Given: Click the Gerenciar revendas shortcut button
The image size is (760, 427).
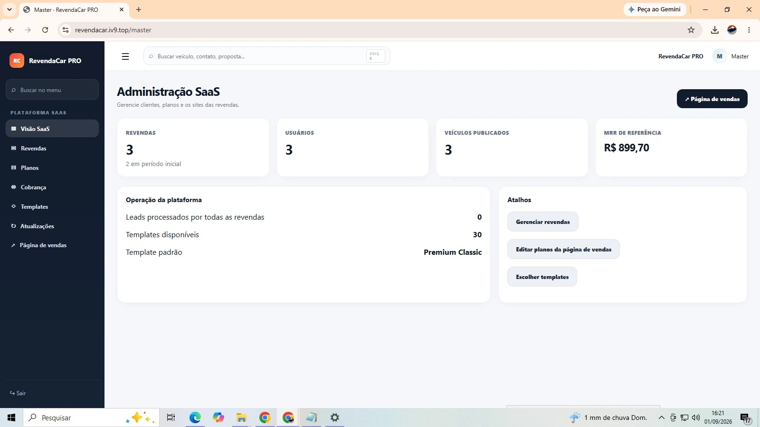Looking at the screenshot, I should [x=543, y=222].
